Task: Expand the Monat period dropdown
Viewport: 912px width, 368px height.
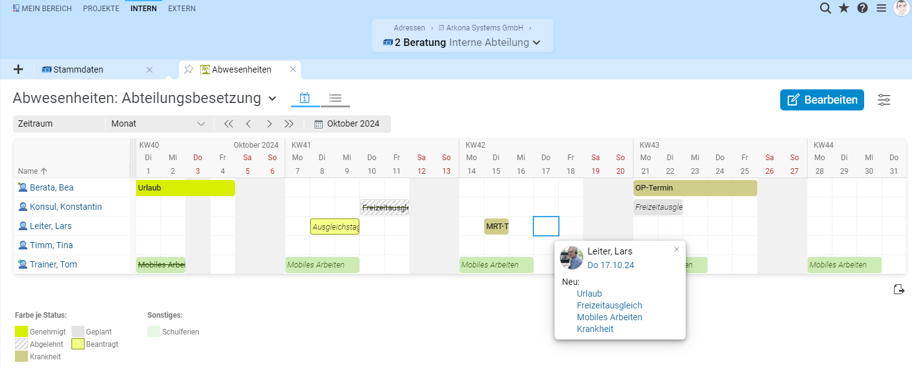Action: click(x=158, y=123)
